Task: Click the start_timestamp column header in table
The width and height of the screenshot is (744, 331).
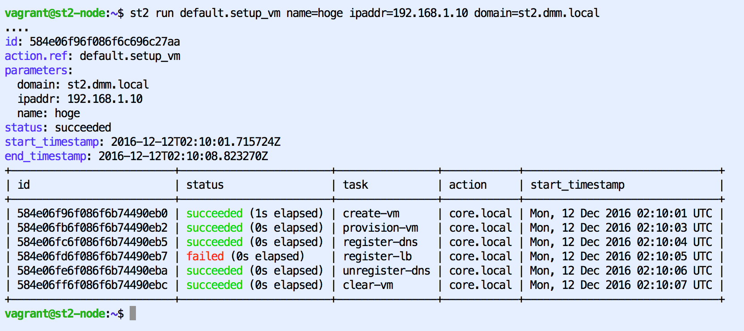Action: coord(577,185)
